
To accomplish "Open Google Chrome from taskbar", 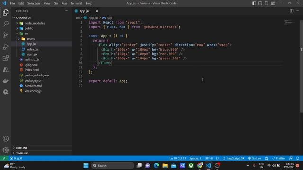I will (200, 166).
